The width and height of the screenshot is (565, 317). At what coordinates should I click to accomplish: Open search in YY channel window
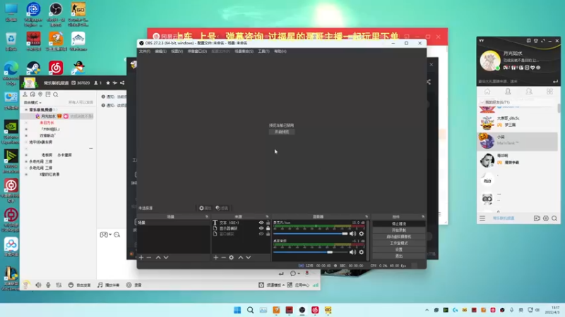(x=56, y=94)
